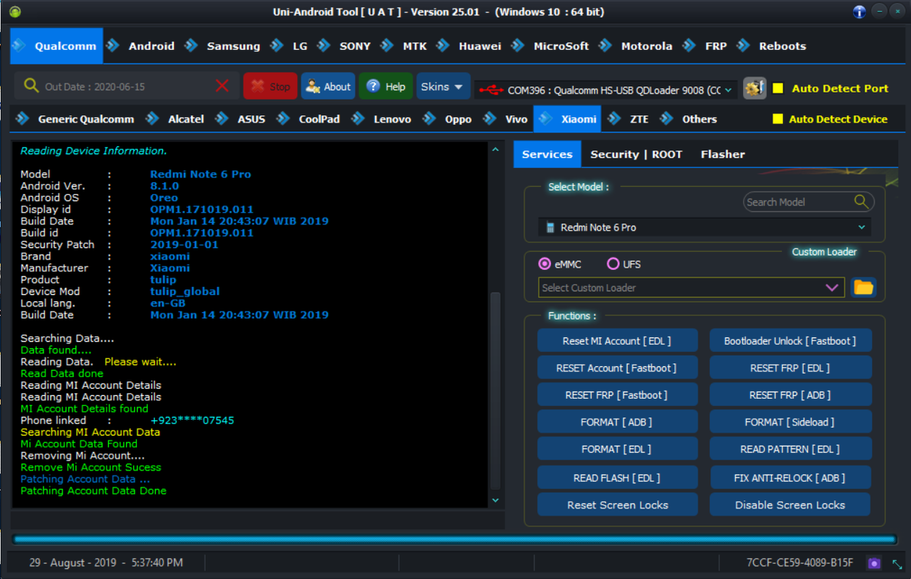Switch to the Security | ROOT tab
This screenshot has width=911, height=579.
point(637,154)
